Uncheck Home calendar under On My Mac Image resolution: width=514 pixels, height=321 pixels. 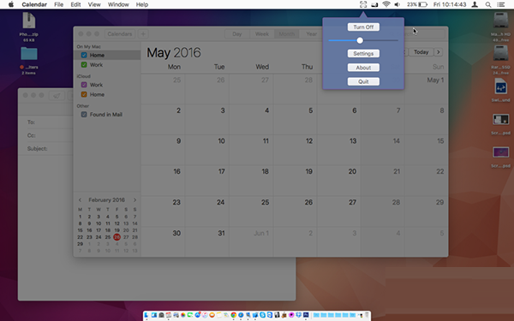pos(84,55)
